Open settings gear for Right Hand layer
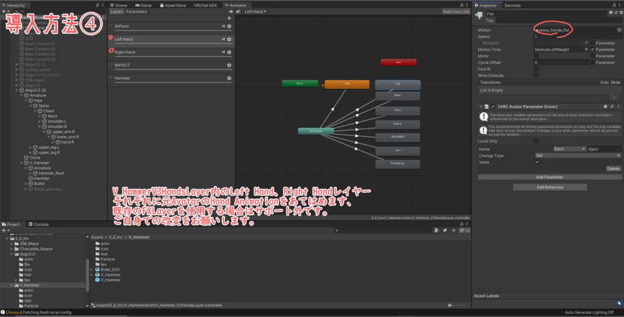This screenshot has width=624, height=317. [x=229, y=52]
